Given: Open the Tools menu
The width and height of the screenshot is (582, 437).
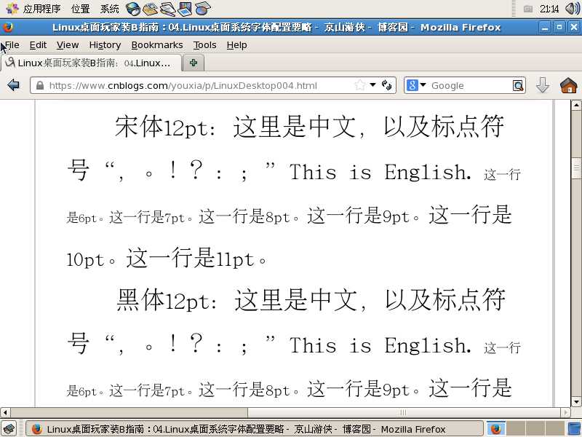Looking at the screenshot, I should (204, 45).
